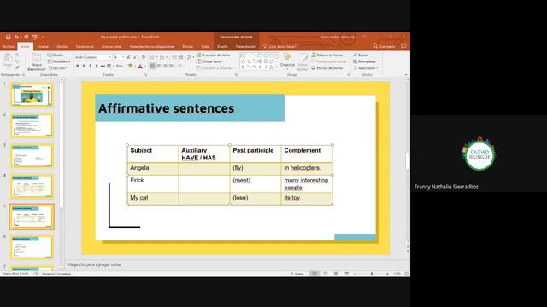Image resolution: width=547 pixels, height=307 pixels.
Task: Open the change case Aa dropdown
Action: pos(119,66)
